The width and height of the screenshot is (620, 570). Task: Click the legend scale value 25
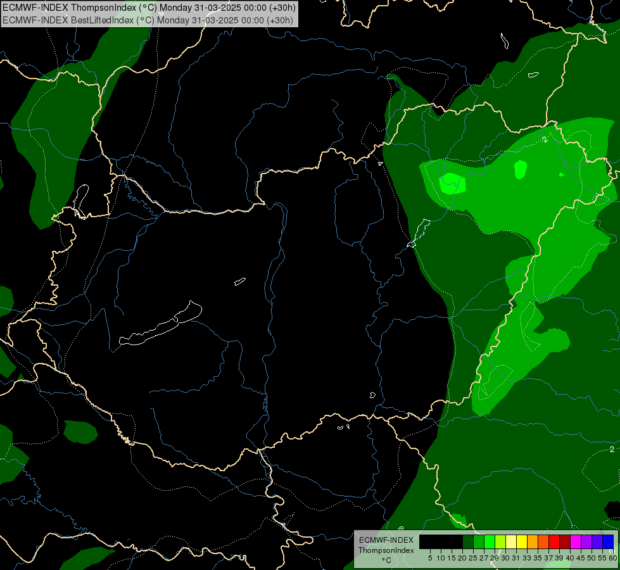click(x=473, y=558)
